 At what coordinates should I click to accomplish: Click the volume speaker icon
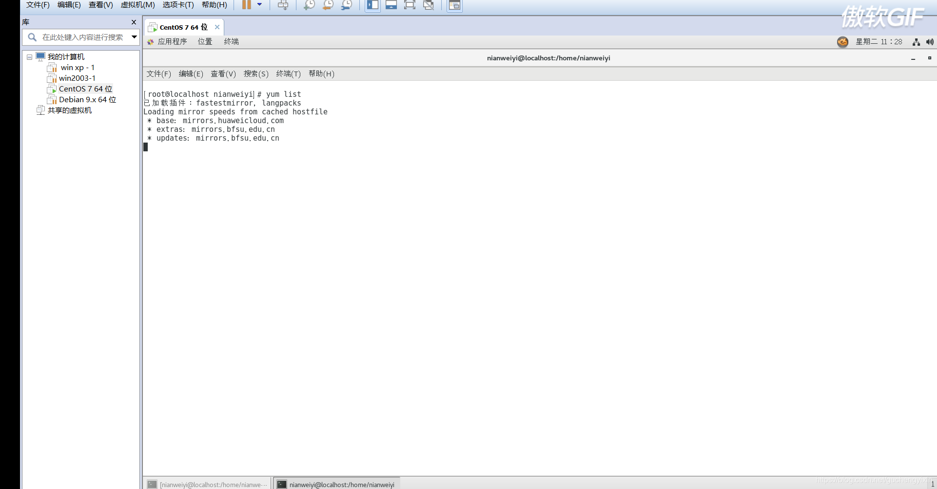click(x=930, y=42)
